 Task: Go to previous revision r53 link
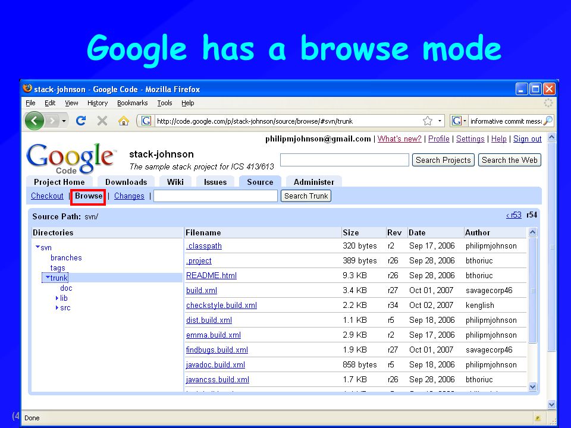pos(514,215)
